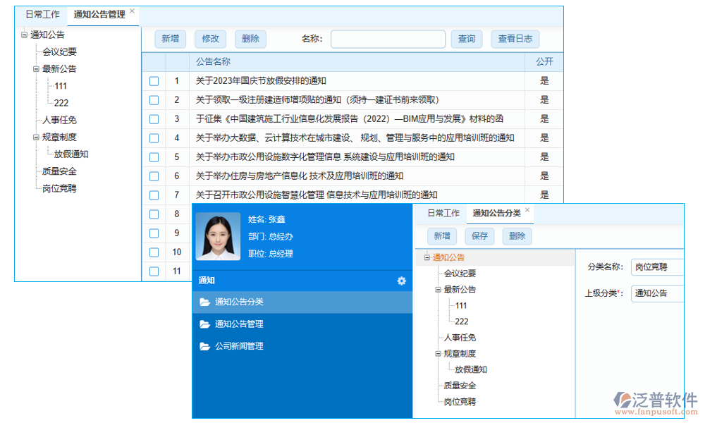Collapse the 规章制度 node in left tree

tap(36, 137)
